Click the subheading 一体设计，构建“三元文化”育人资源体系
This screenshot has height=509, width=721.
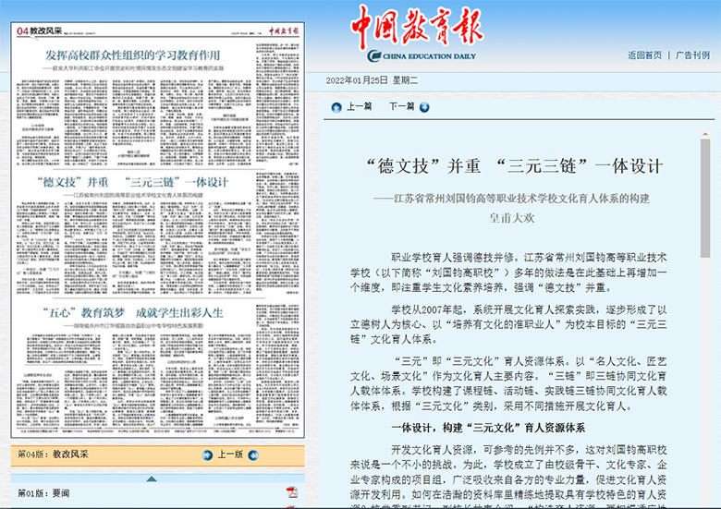coord(488,428)
